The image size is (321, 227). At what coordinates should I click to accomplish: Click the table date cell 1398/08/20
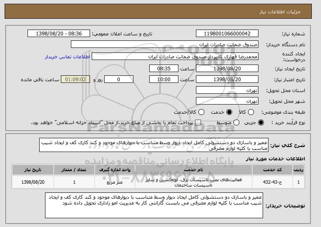click(33, 182)
